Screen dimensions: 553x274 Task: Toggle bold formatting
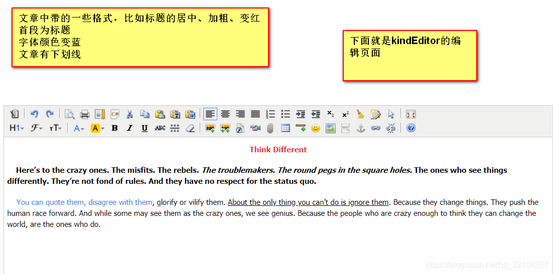[114, 128]
